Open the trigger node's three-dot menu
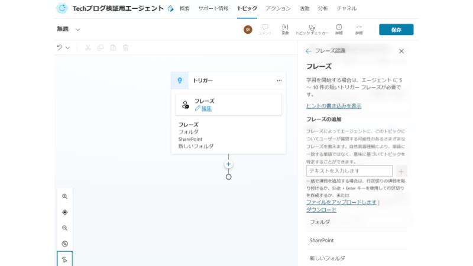 coord(279,80)
